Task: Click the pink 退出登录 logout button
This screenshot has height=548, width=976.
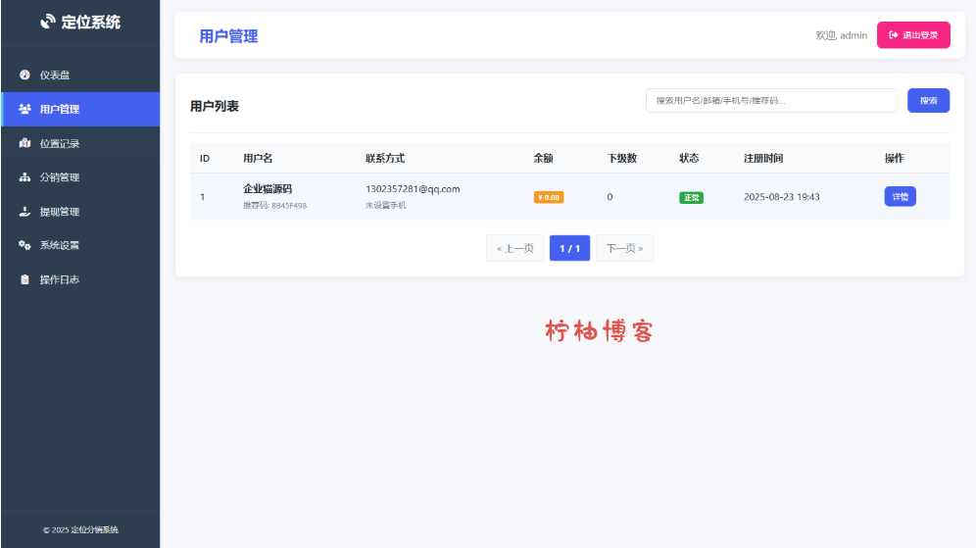Action: click(x=912, y=35)
